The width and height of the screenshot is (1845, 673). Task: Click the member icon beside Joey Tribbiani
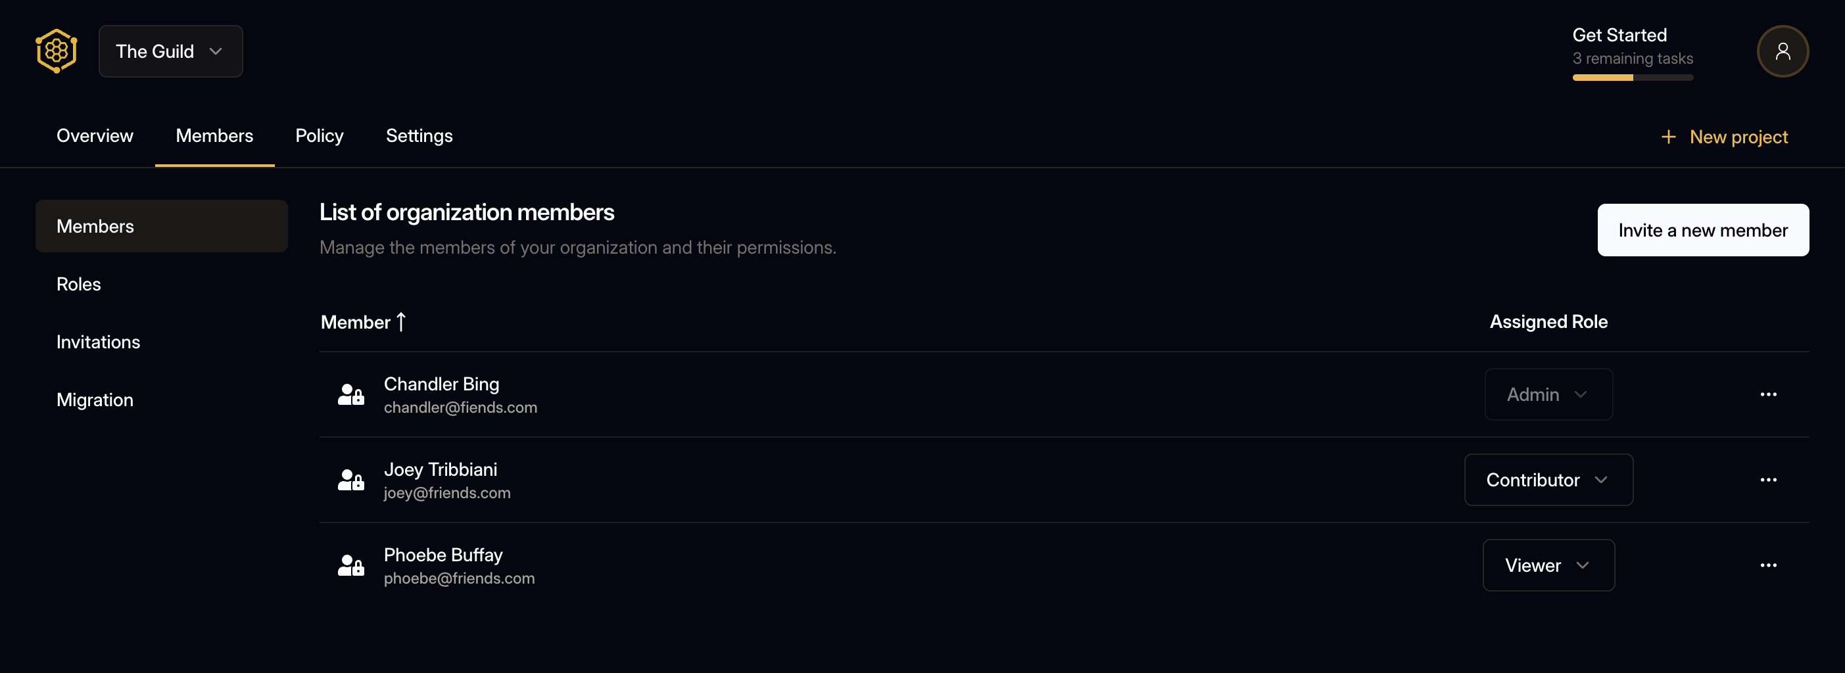[351, 480]
